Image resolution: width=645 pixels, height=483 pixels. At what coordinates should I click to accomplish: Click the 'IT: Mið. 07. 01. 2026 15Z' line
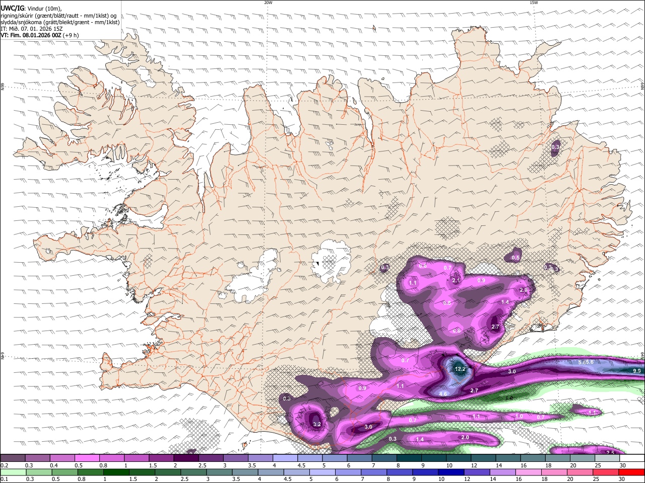(31, 29)
